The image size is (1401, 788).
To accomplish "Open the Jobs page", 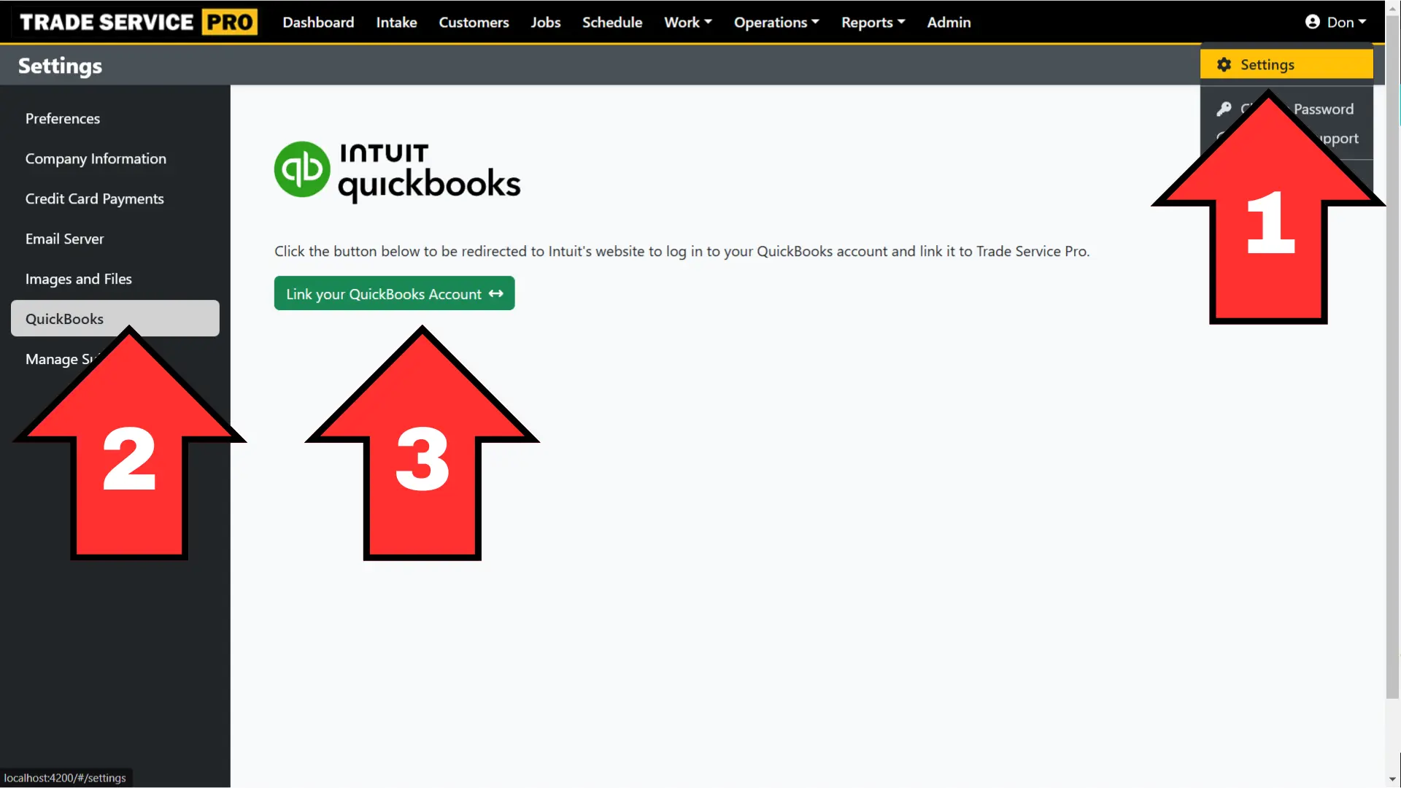I will pyautogui.click(x=545, y=22).
